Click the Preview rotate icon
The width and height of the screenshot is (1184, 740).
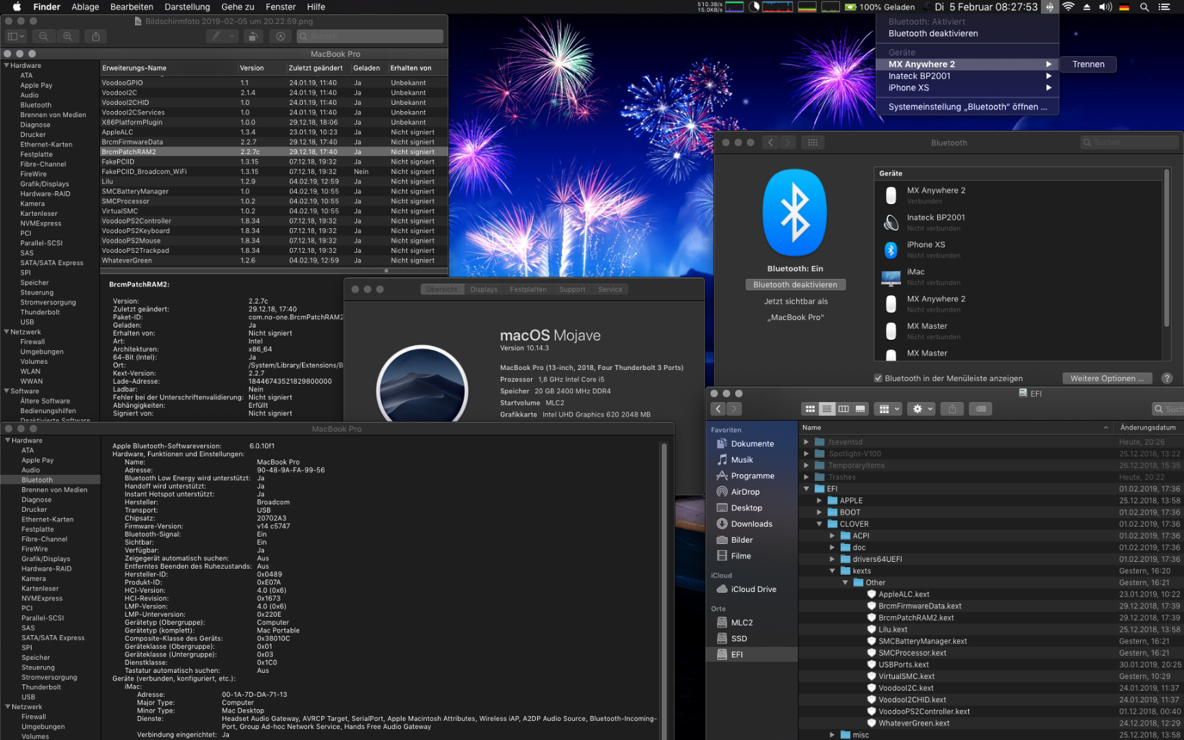pos(253,36)
